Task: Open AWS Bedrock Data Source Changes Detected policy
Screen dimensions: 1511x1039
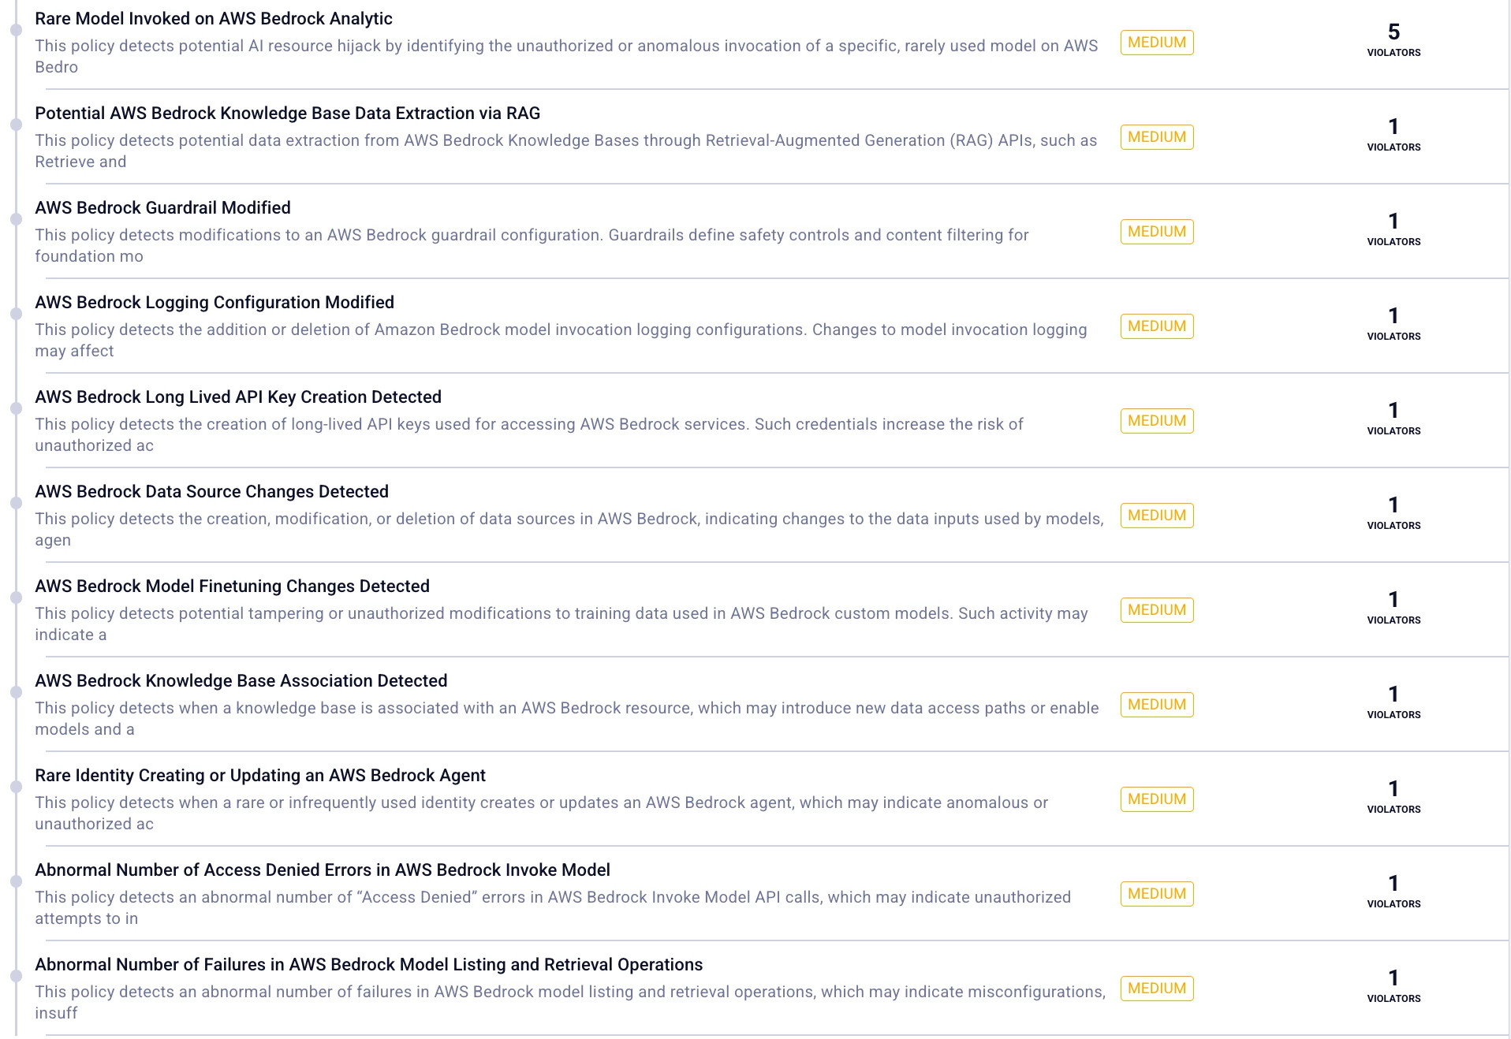Action: tap(212, 492)
